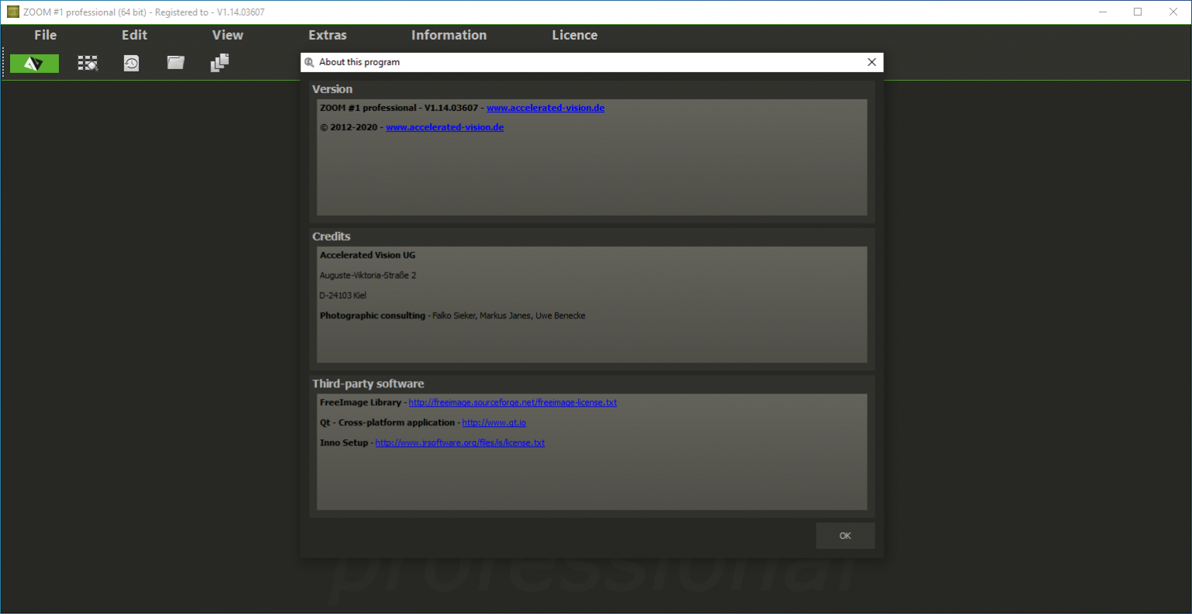Open the File menu
The image size is (1192, 614).
point(45,35)
